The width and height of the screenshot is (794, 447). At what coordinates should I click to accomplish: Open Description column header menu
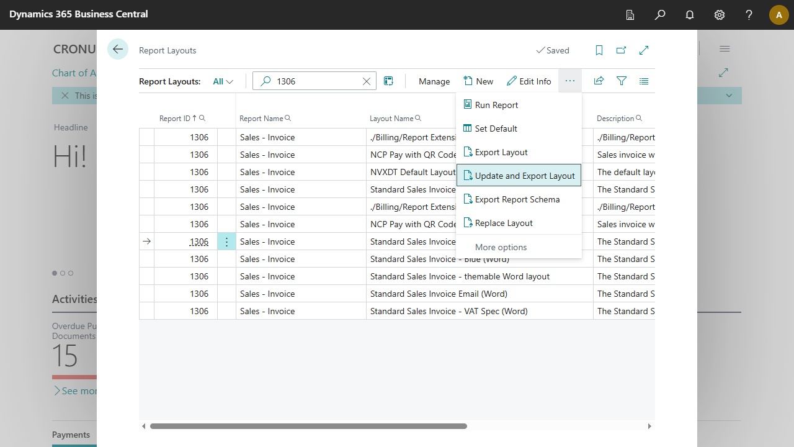pos(619,119)
